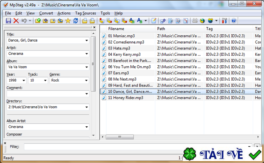Click the red X Remove tag icon
Image resolution: width=264 pixels, height=163 pixels.
[x=16, y=21]
